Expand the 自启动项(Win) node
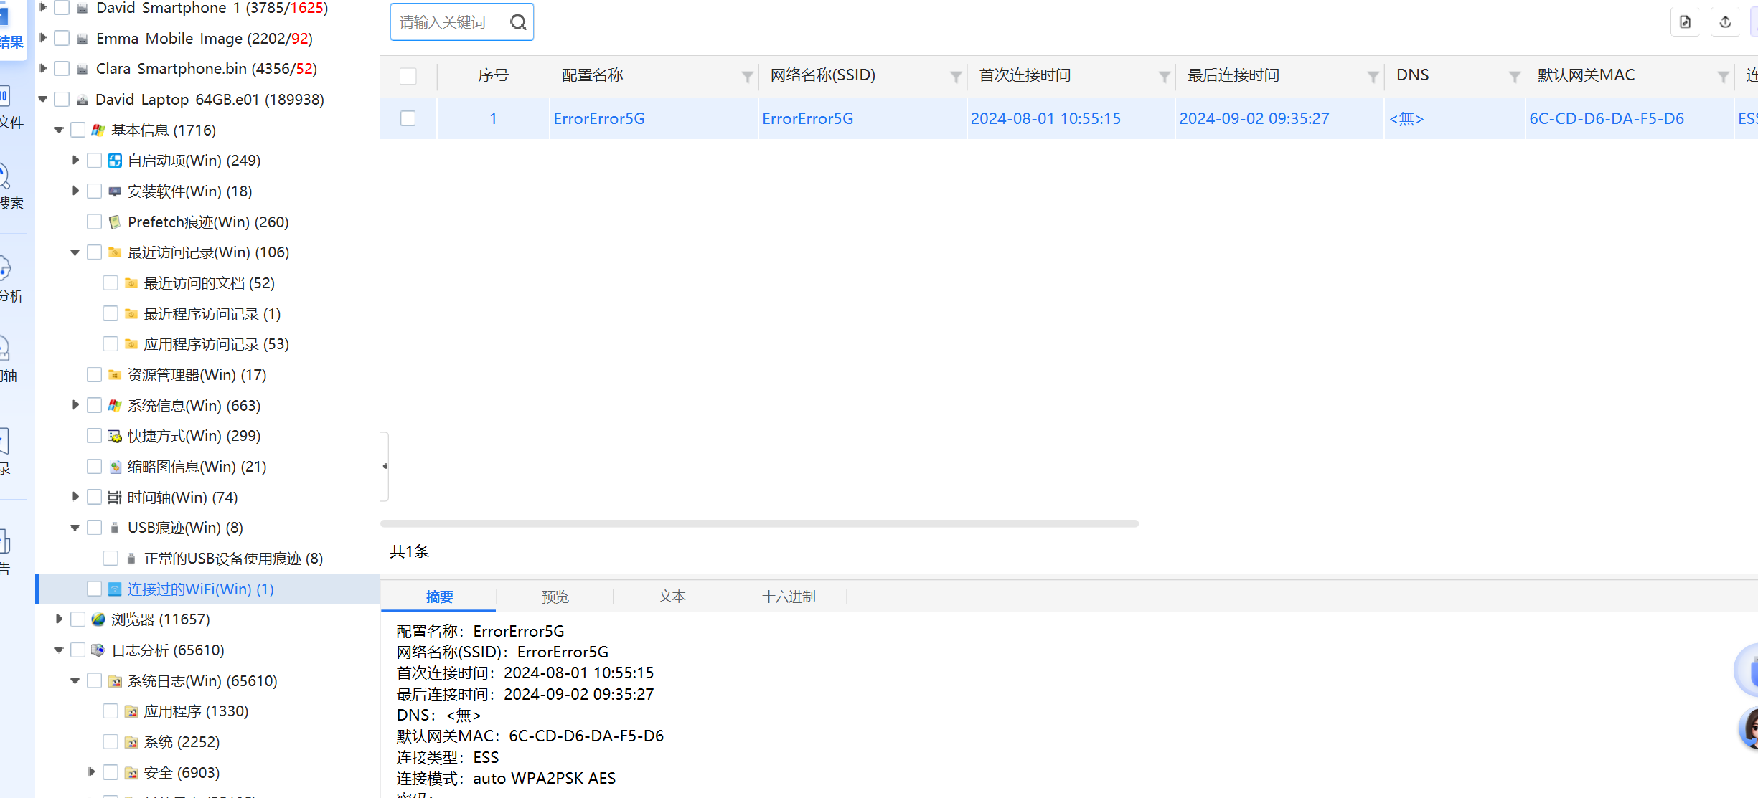The width and height of the screenshot is (1758, 798). [x=75, y=161]
